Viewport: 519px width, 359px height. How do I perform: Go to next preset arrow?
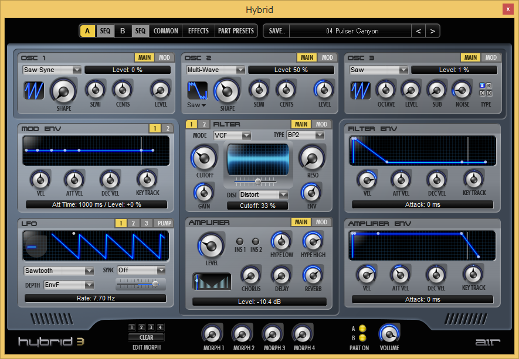pyautogui.click(x=432, y=30)
